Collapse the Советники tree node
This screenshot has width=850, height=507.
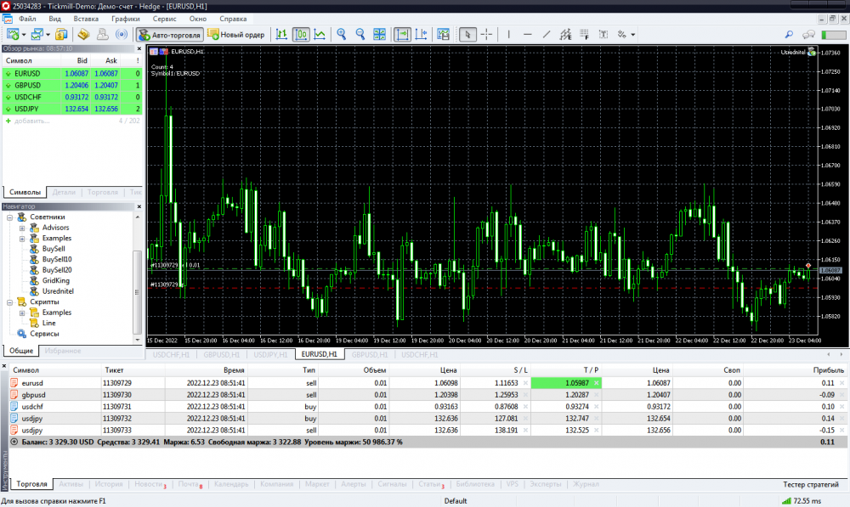(9, 217)
